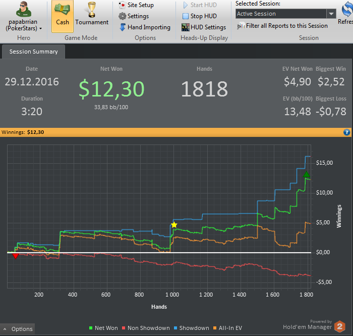
Task: Click the hands count 1818
Action: 204,89
